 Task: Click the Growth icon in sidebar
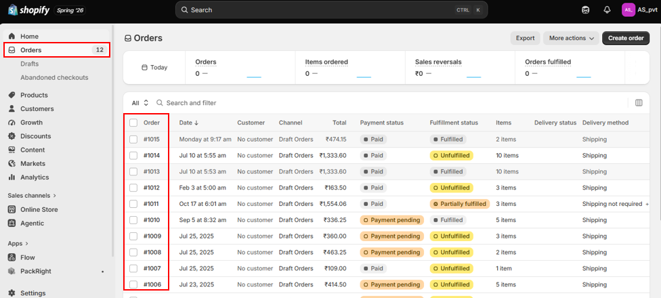12,122
